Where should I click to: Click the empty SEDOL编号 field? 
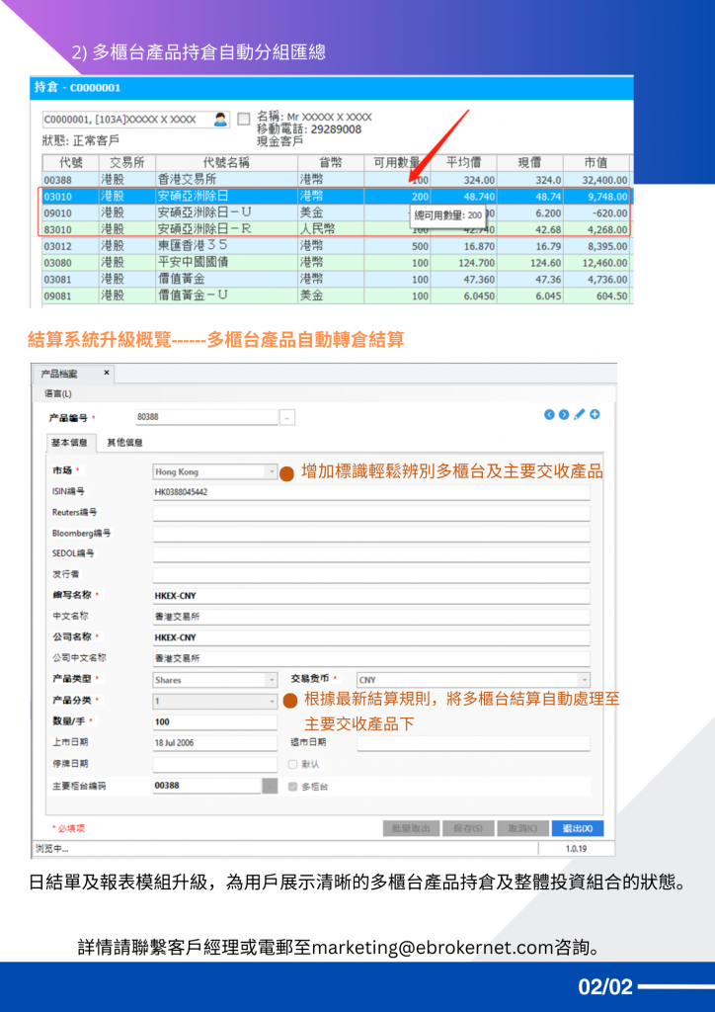[371, 554]
